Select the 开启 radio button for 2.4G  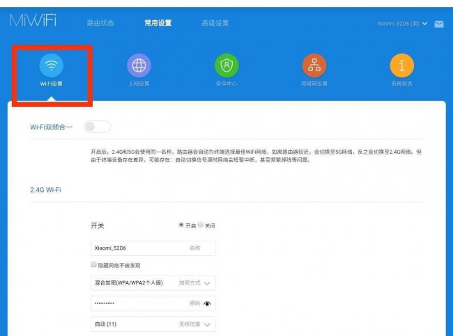pyautogui.click(x=181, y=225)
